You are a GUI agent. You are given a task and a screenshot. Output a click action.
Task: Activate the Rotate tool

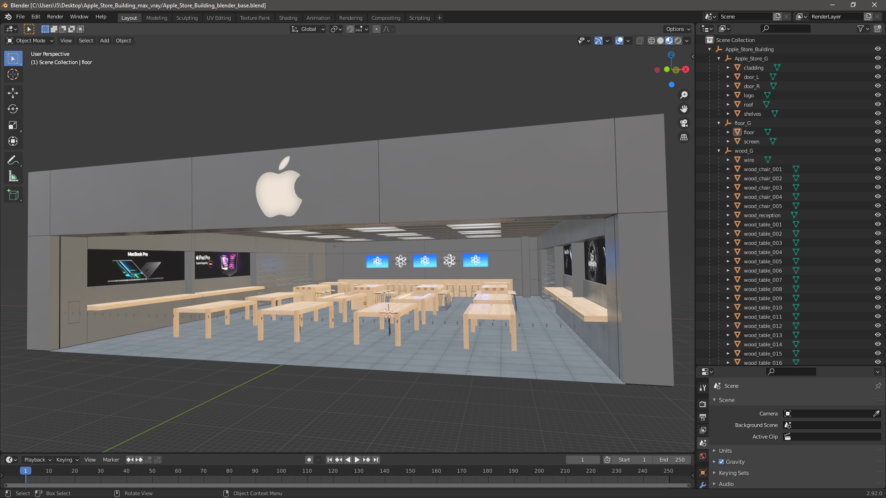coord(13,109)
